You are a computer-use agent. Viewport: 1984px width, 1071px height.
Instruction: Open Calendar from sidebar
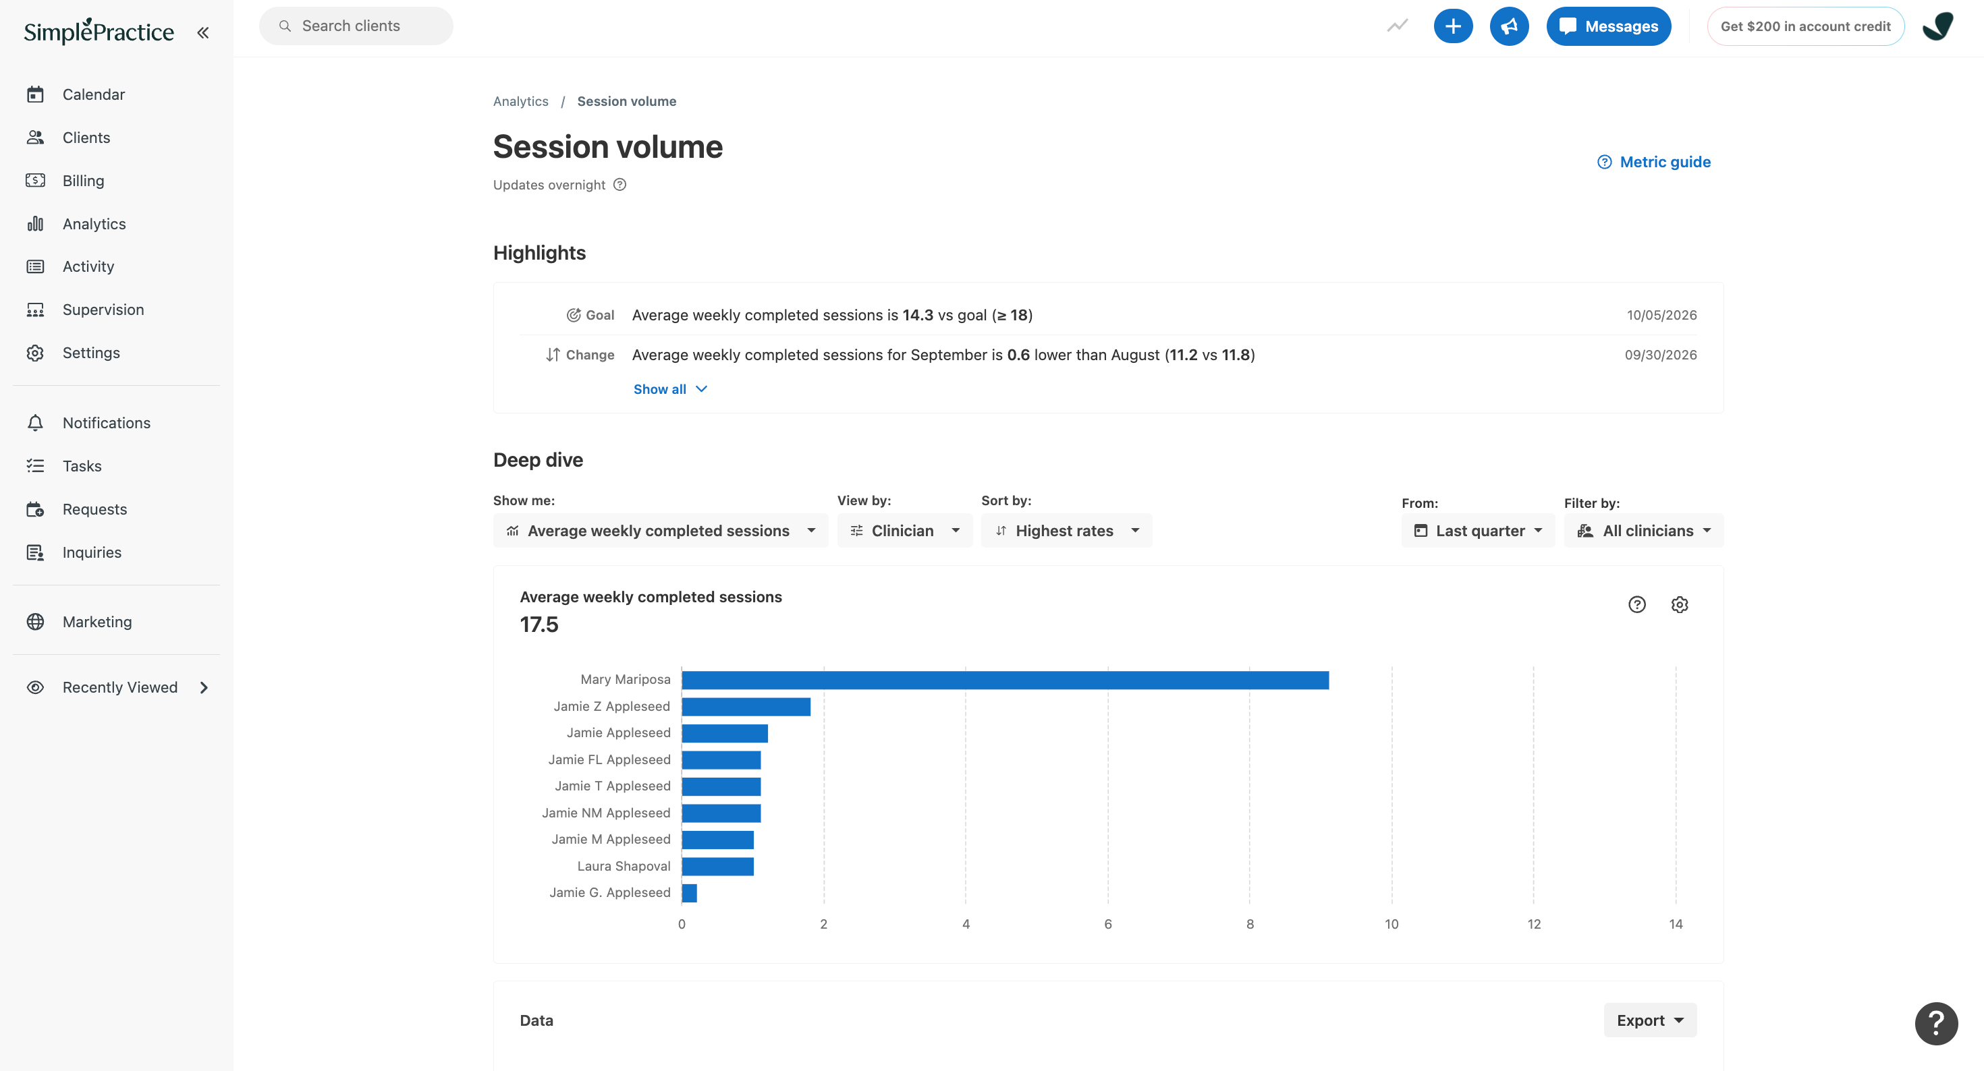pos(93,94)
